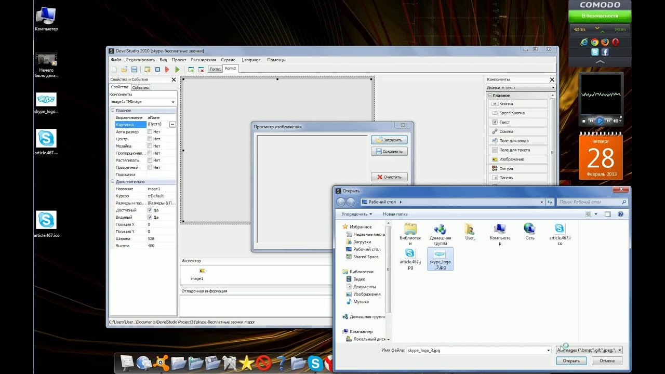Screen dimensions: 665x374
Task: Toggle the Прозрачный checkbox
Action: (150, 167)
